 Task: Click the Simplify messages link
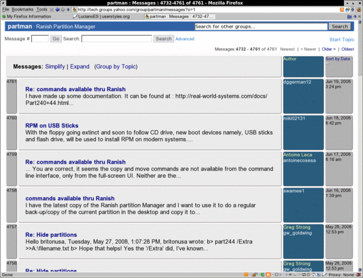coord(55,67)
